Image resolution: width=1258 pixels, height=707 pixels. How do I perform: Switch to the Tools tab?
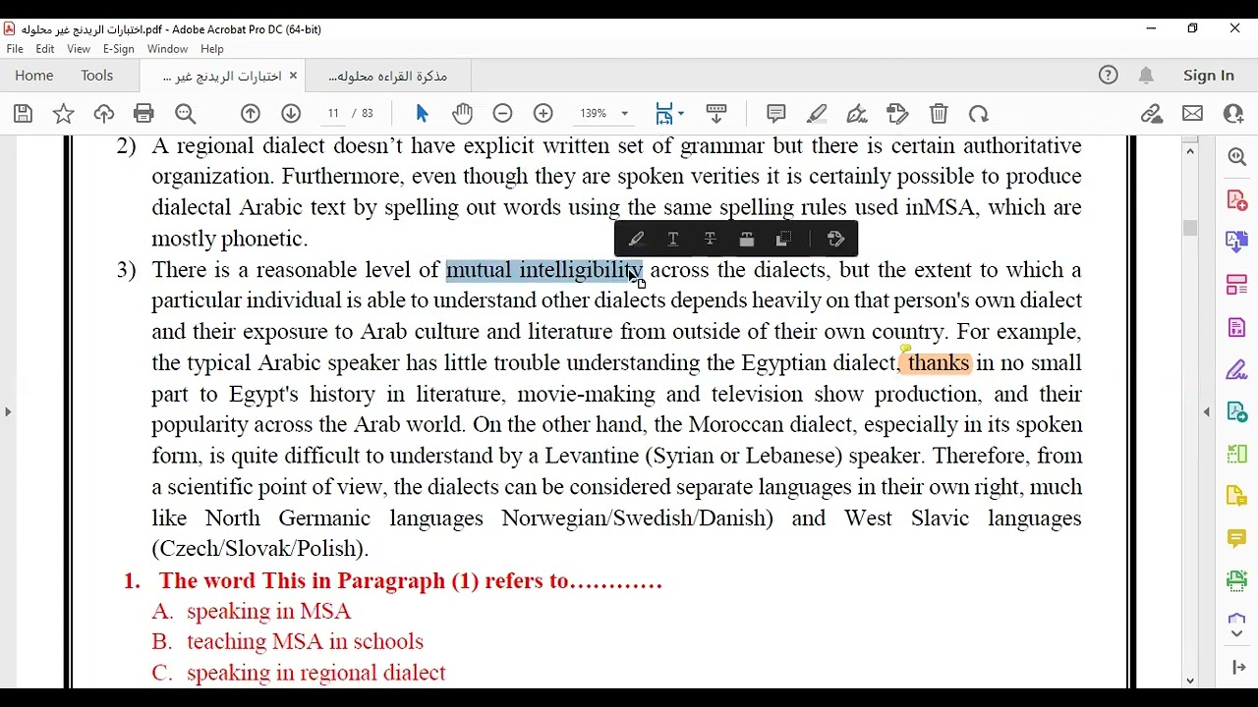tap(97, 76)
